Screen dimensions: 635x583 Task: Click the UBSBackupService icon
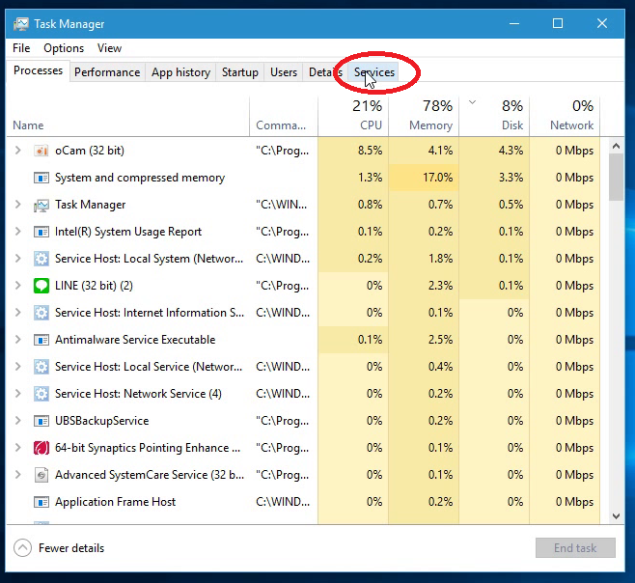click(x=41, y=421)
